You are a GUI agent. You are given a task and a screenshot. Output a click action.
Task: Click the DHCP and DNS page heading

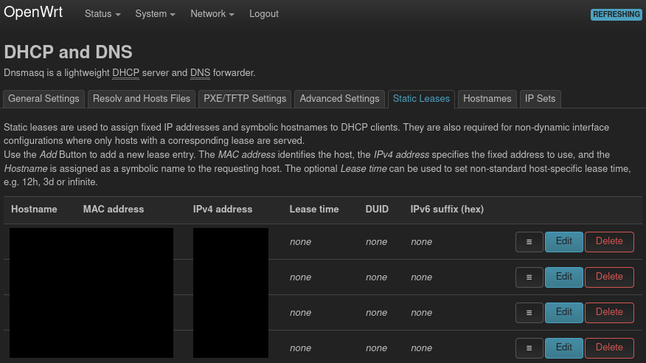[x=68, y=52]
